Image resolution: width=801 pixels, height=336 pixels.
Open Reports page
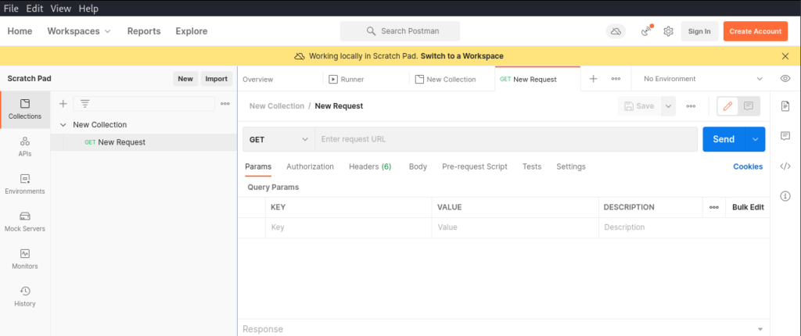coord(144,31)
